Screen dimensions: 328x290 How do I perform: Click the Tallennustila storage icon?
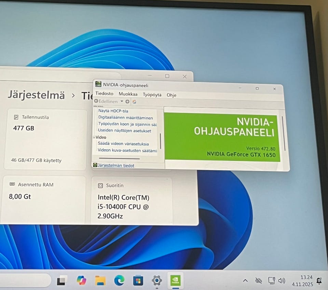(x=16, y=117)
